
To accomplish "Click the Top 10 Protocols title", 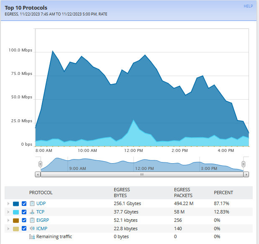I will [x=26, y=8].
